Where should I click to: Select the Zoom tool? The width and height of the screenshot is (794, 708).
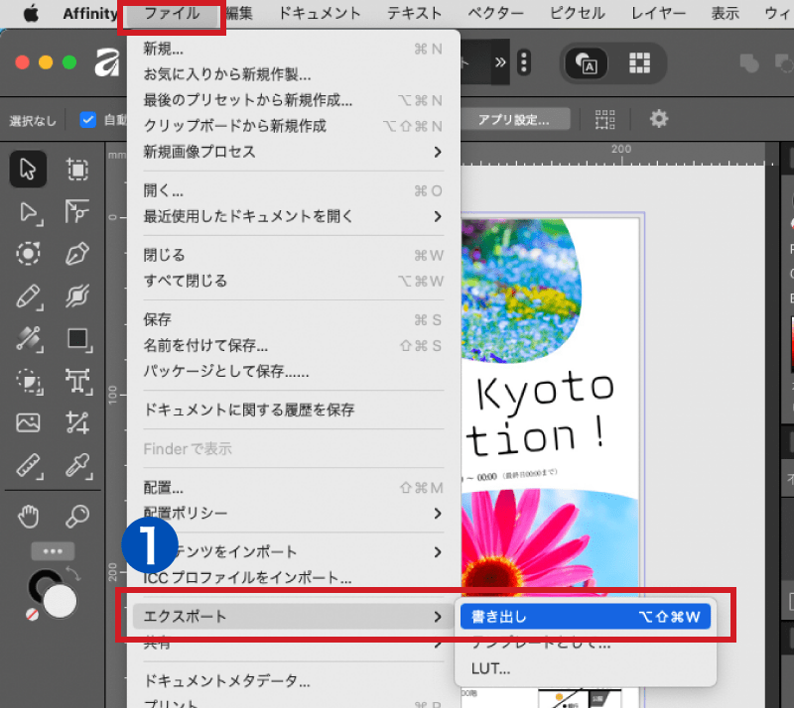click(79, 516)
